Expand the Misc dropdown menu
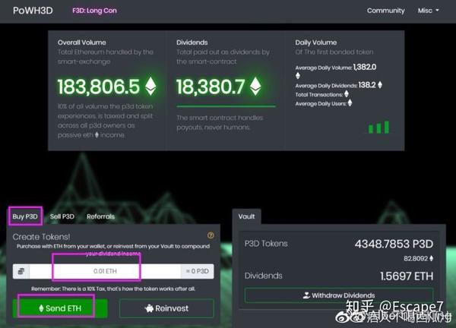 tap(428, 11)
